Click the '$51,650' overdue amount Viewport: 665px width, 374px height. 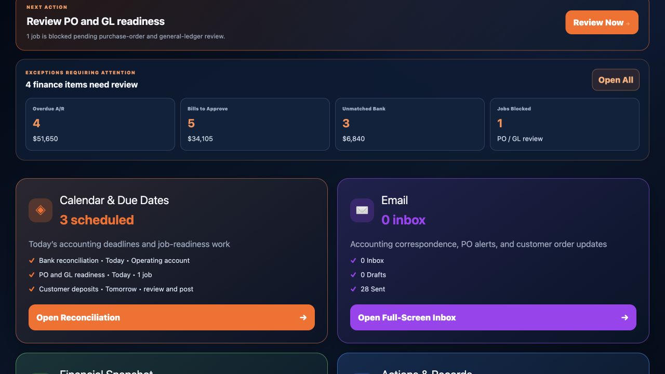45,139
